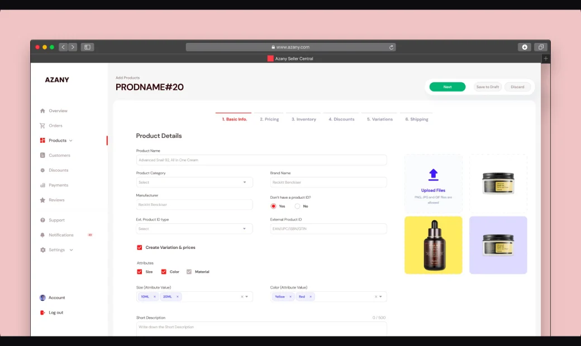Switch to the Discounts step tab
The width and height of the screenshot is (581, 346).
341,119
